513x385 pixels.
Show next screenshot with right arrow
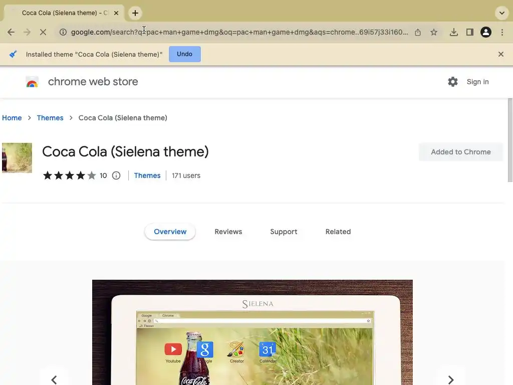coord(450,379)
